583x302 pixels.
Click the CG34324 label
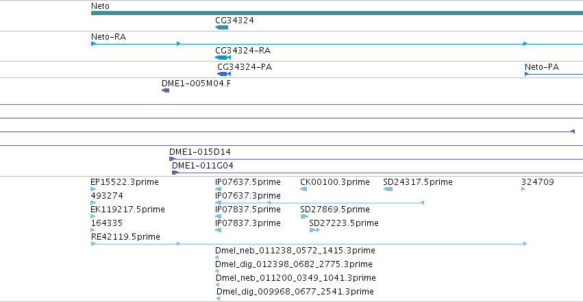pos(234,20)
